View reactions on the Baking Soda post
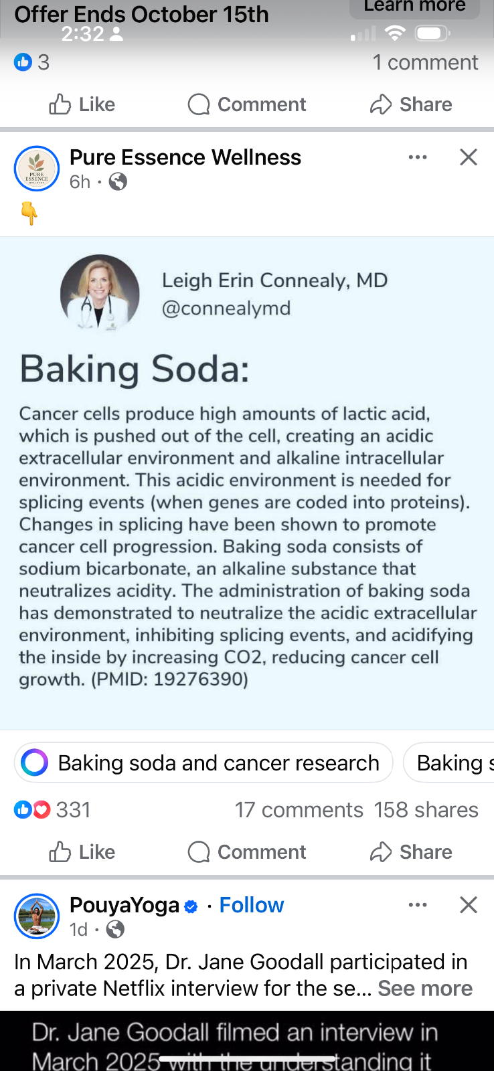The height and width of the screenshot is (1071, 494). [x=52, y=810]
